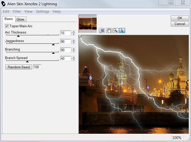Click the Arc Thickness slider handle
This screenshot has height=142, width=191.
[18, 36]
